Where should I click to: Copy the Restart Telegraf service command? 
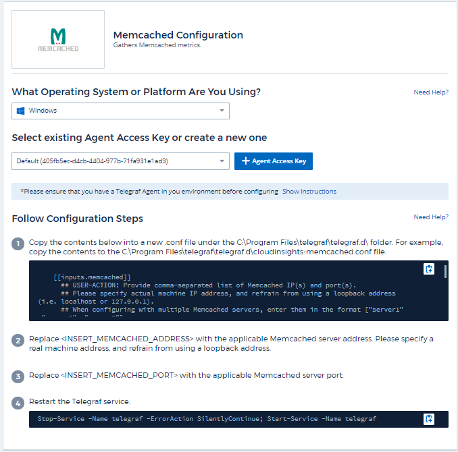tap(428, 419)
